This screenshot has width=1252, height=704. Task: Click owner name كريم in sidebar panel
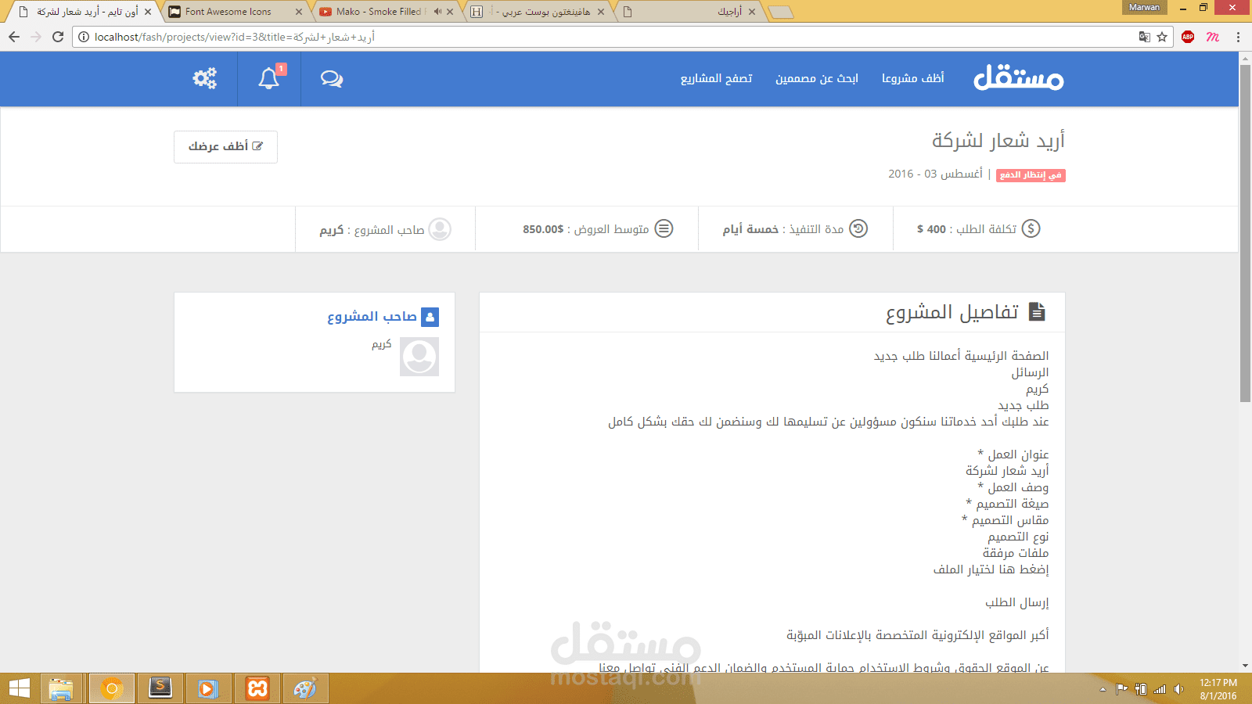(382, 344)
